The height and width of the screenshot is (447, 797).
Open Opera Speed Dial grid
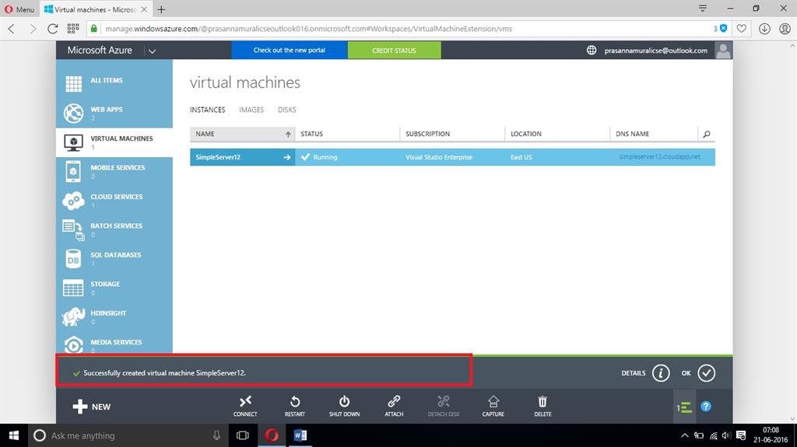click(73, 29)
